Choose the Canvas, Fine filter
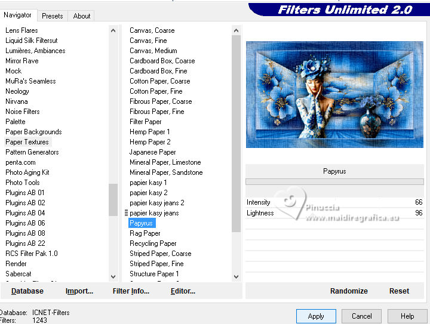The height and width of the screenshot is (324, 430). pyautogui.click(x=148, y=41)
